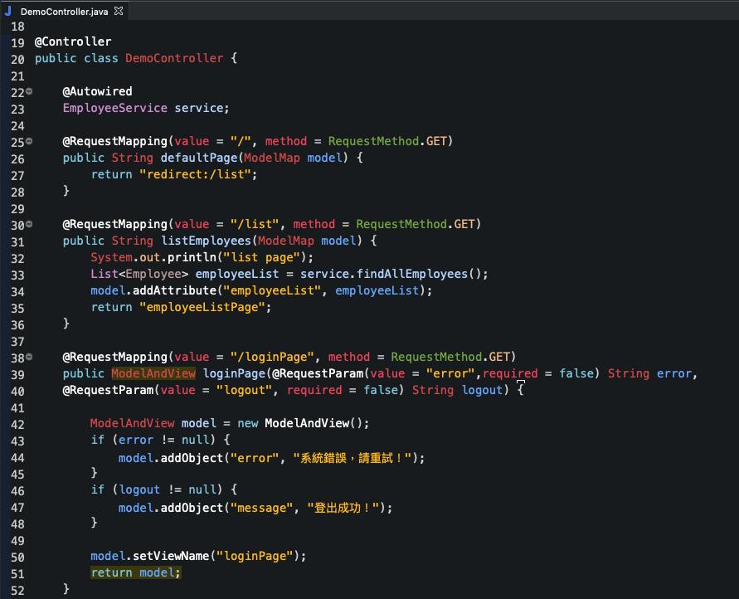Click the "redirect:/list" string
This screenshot has height=599, width=739.
(195, 174)
